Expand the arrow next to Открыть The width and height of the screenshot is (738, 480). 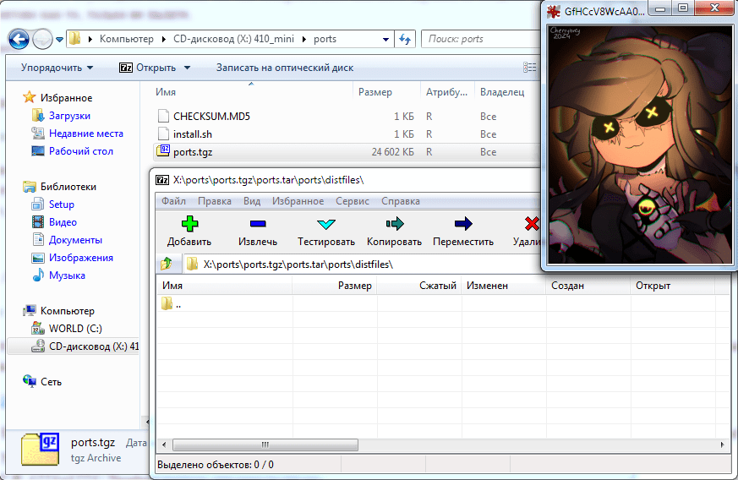click(187, 68)
